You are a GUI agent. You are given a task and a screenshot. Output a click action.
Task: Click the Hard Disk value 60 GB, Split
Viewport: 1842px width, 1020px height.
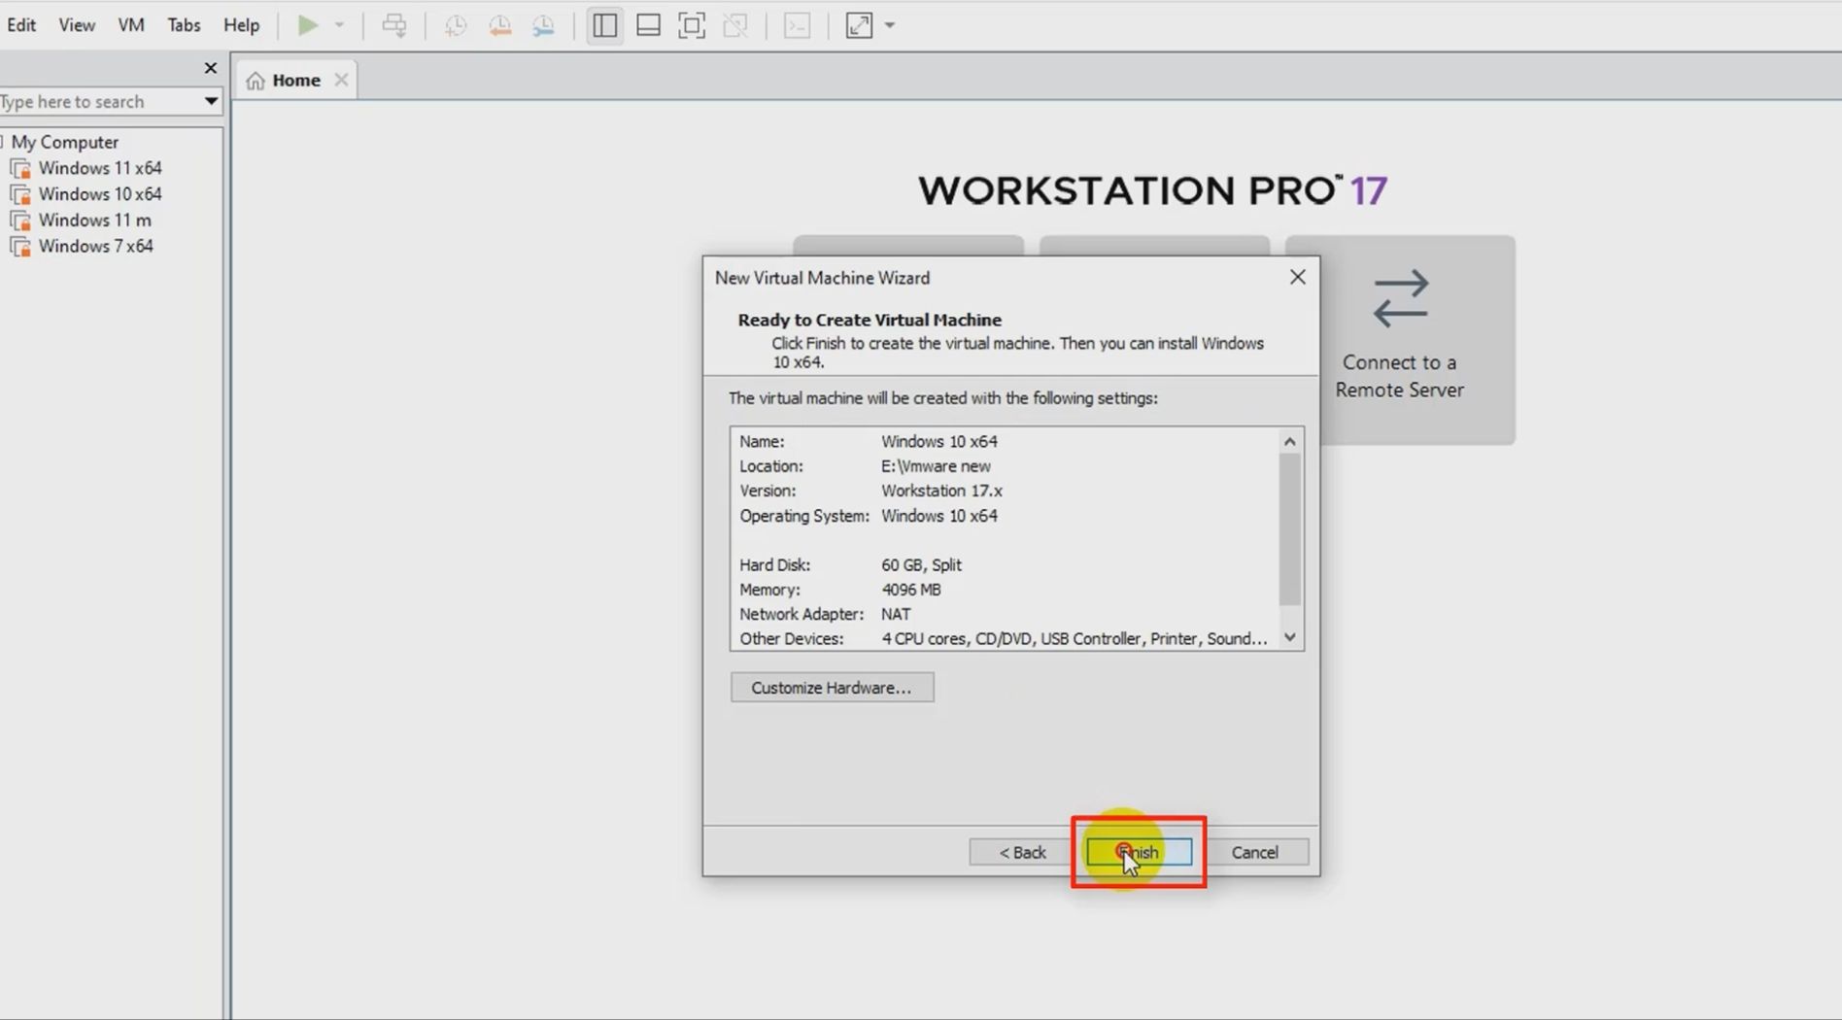[921, 564]
